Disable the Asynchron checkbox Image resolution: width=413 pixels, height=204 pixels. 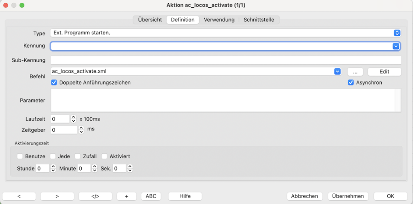tap(351, 83)
